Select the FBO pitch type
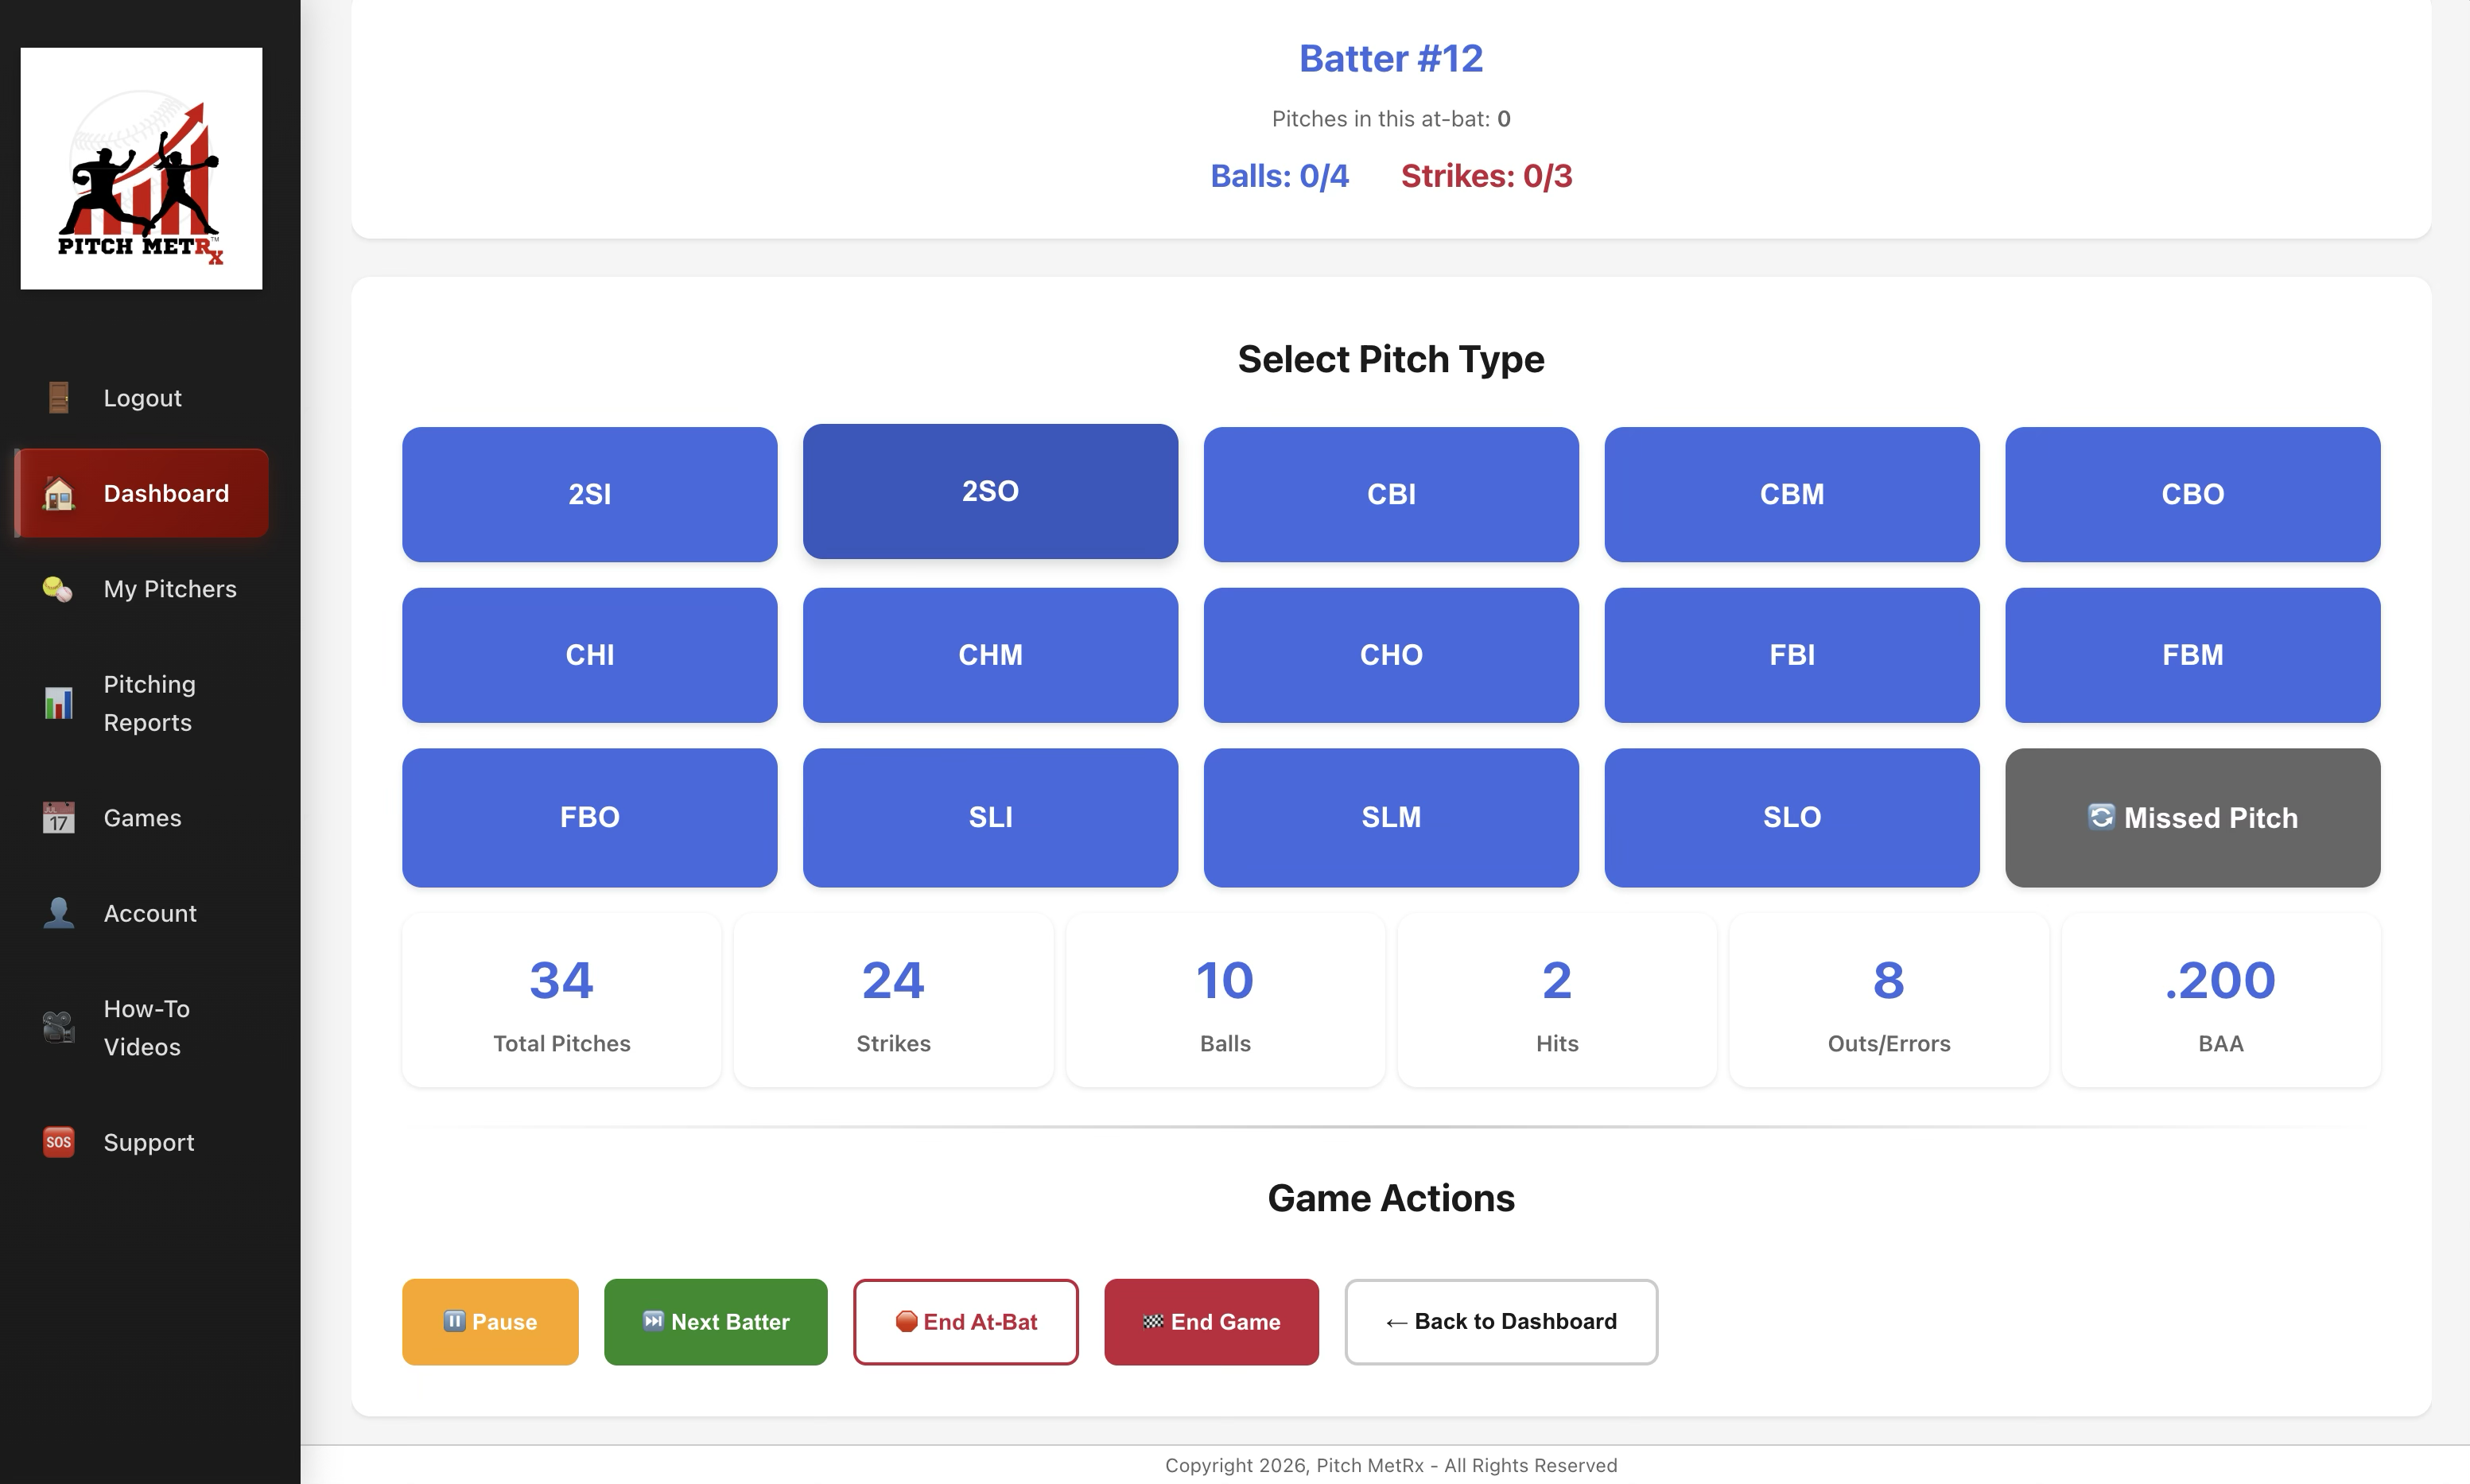This screenshot has height=1484, width=2470. click(589, 817)
